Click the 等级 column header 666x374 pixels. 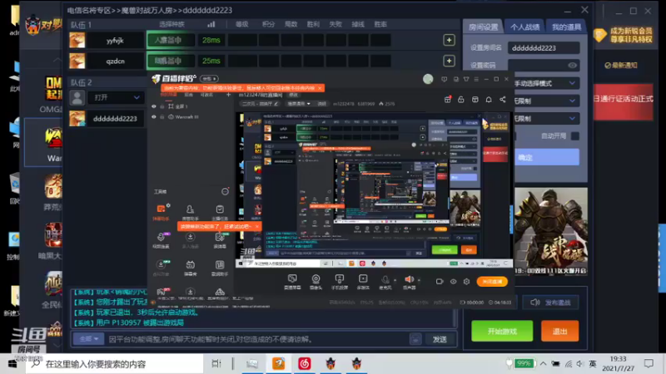(242, 24)
